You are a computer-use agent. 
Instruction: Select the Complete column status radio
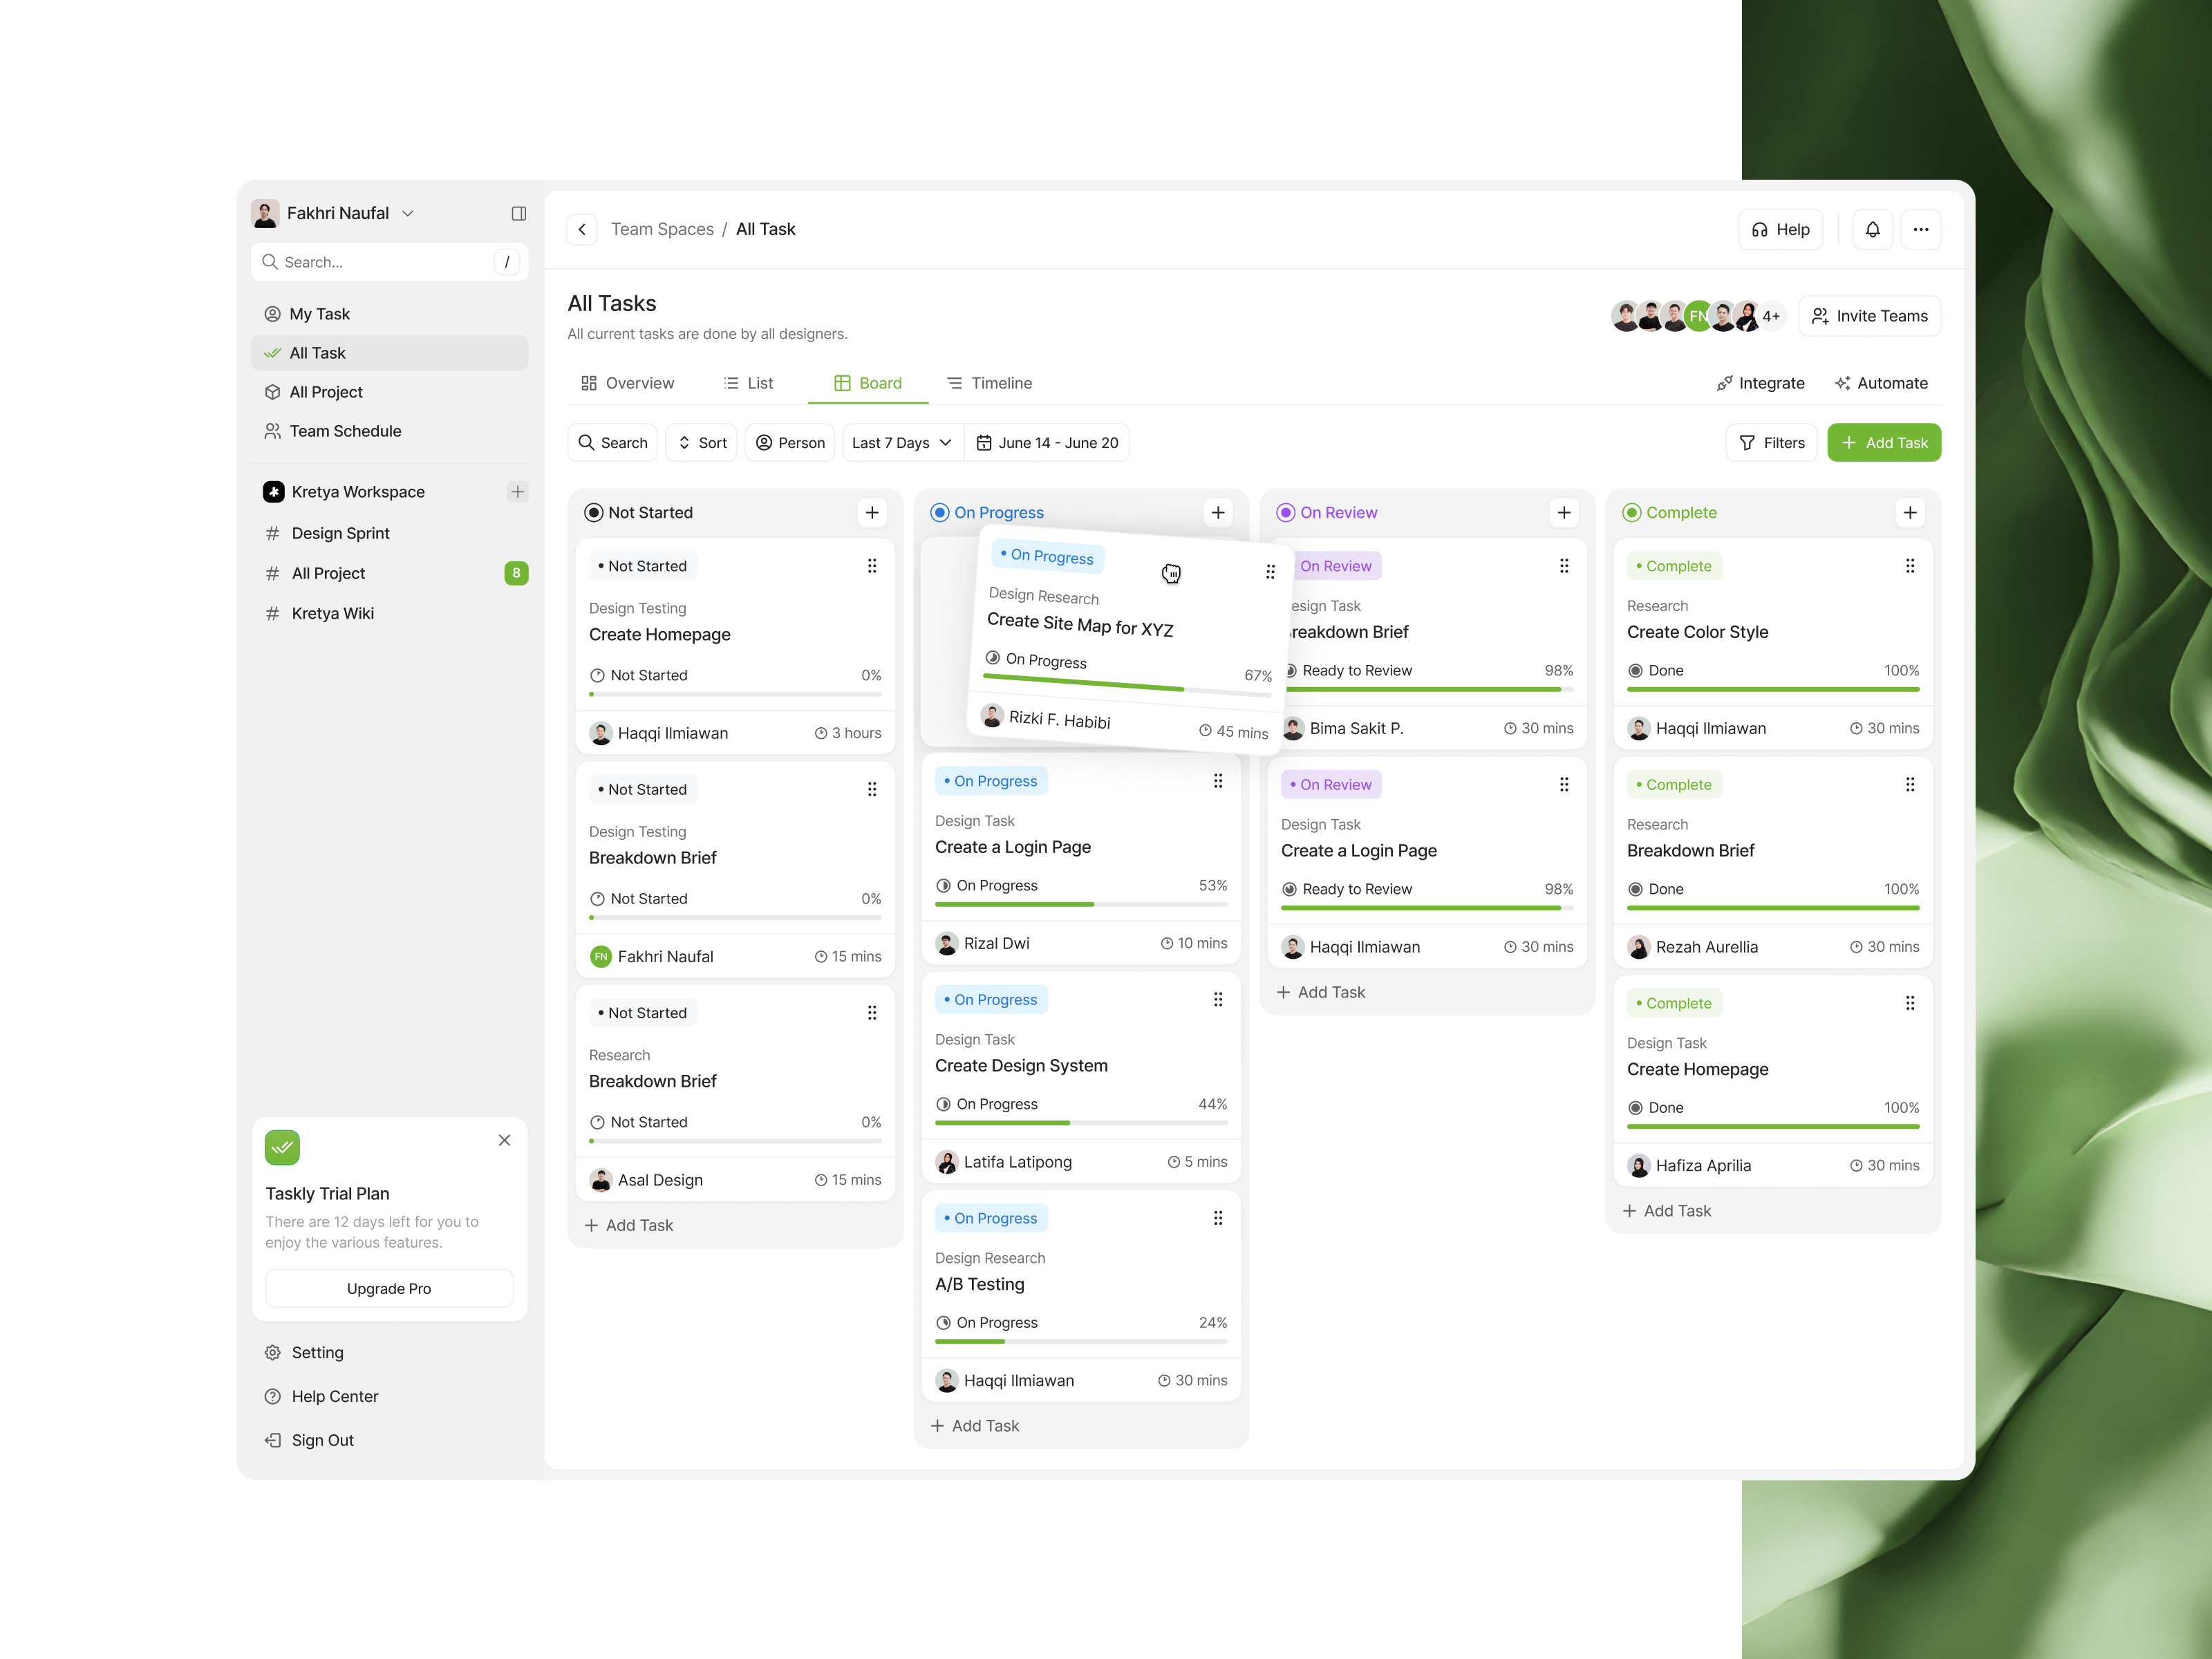click(1631, 512)
